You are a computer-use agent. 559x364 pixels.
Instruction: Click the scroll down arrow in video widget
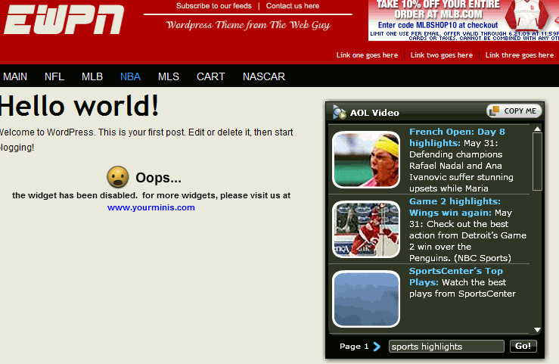[537, 330]
